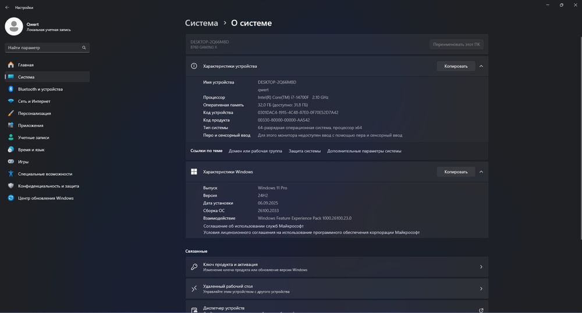Select Учетные записи in sidebar
Screen dimensions: 582x313
pos(47,138)
